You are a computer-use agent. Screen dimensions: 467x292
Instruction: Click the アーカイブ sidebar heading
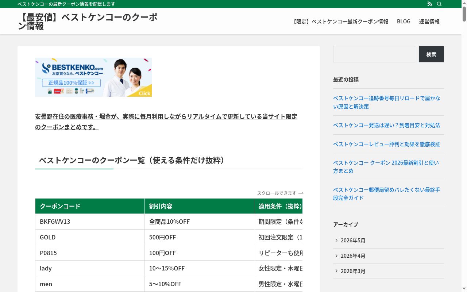click(346, 224)
